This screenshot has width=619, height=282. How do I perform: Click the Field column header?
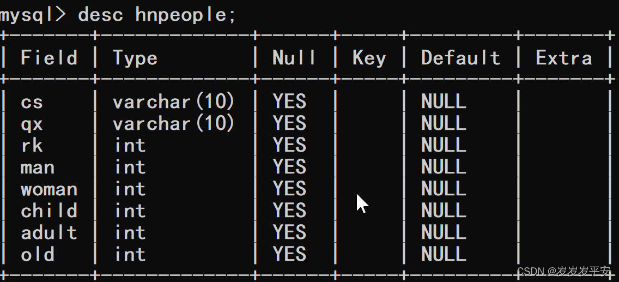(x=49, y=58)
